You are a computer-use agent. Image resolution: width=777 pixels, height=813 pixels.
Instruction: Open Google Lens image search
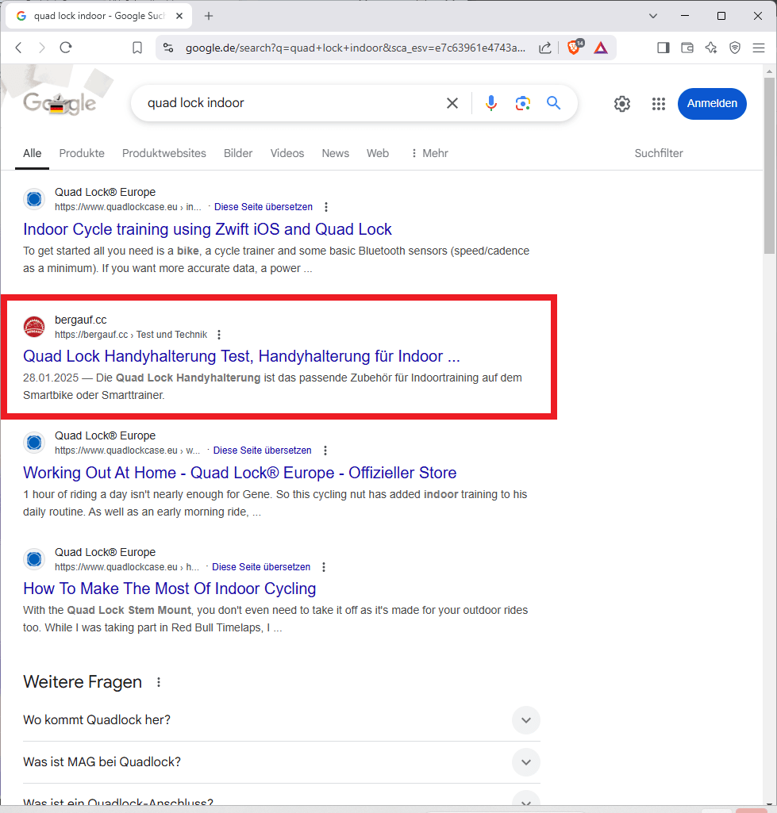pyautogui.click(x=522, y=103)
